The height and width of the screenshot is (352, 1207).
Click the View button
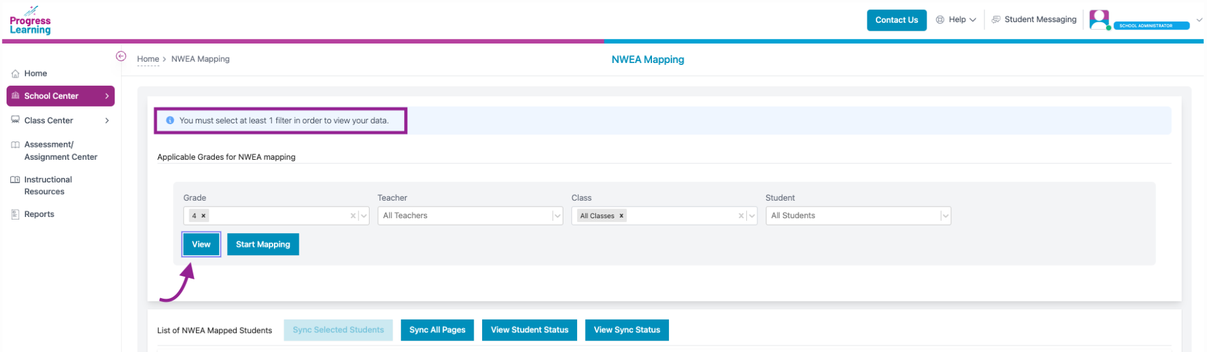point(201,244)
